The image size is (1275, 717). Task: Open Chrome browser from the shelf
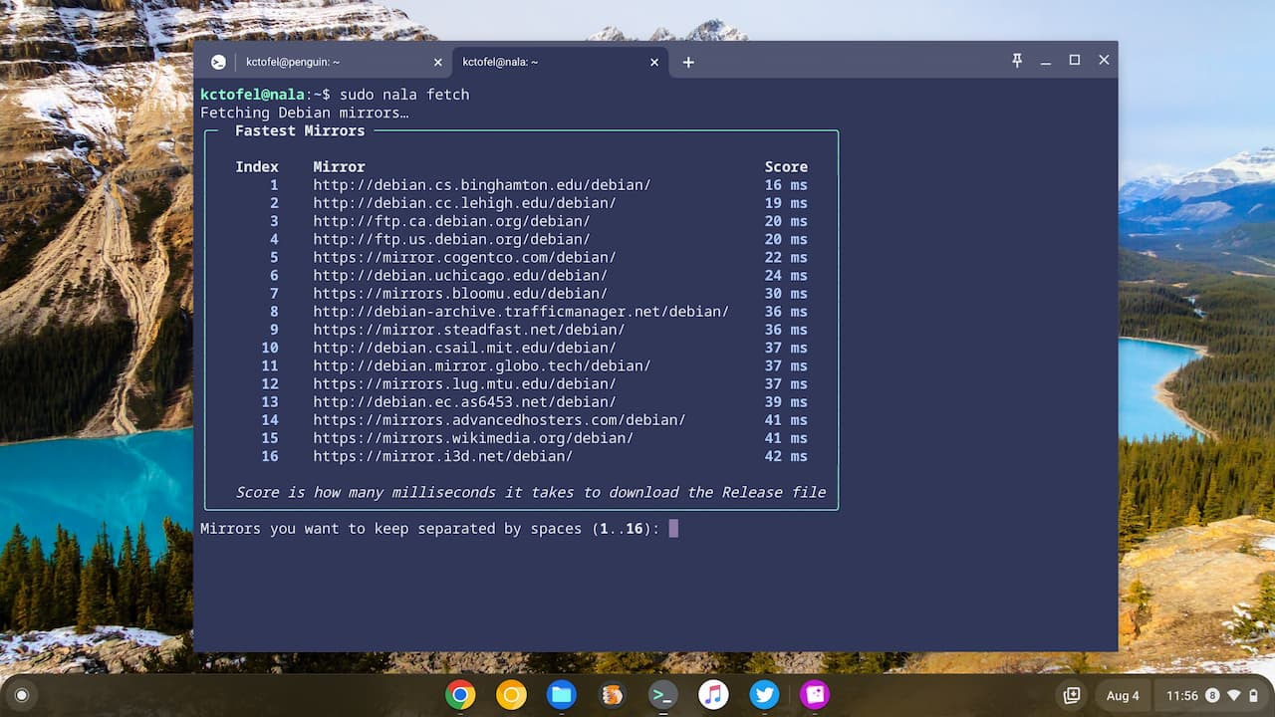pos(460,694)
